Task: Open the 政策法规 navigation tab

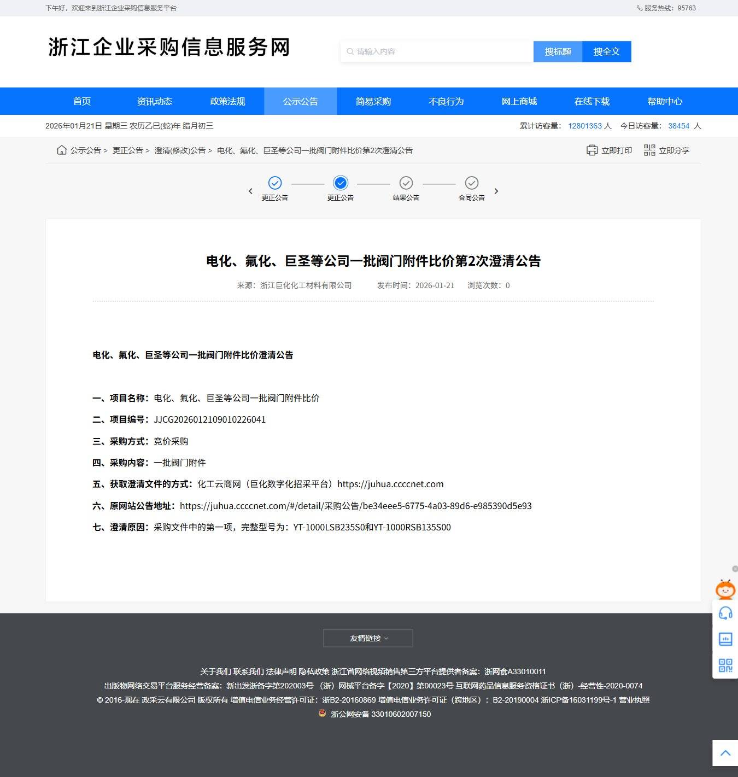Action: [227, 101]
